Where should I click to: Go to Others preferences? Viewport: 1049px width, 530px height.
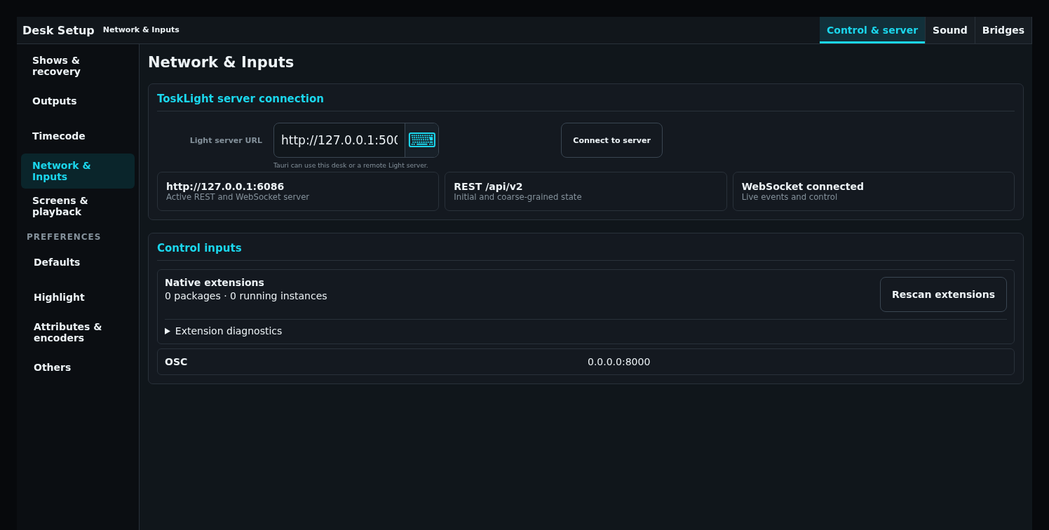(x=78, y=367)
